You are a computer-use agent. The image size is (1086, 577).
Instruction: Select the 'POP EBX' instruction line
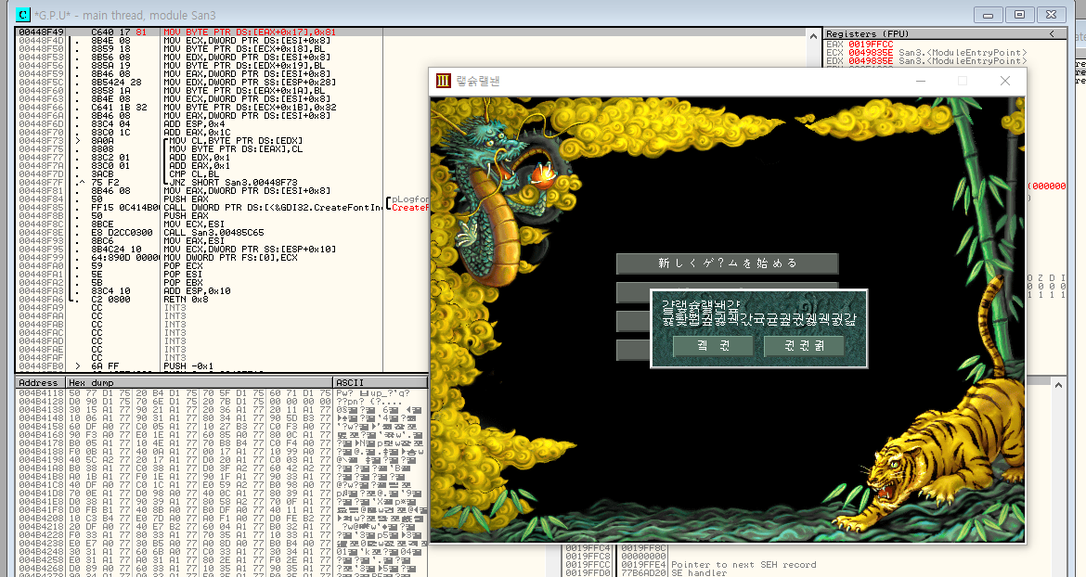(x=184, y=283)
